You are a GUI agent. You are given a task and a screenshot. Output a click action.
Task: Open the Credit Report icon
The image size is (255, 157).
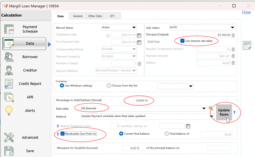(x=9, y=84)
